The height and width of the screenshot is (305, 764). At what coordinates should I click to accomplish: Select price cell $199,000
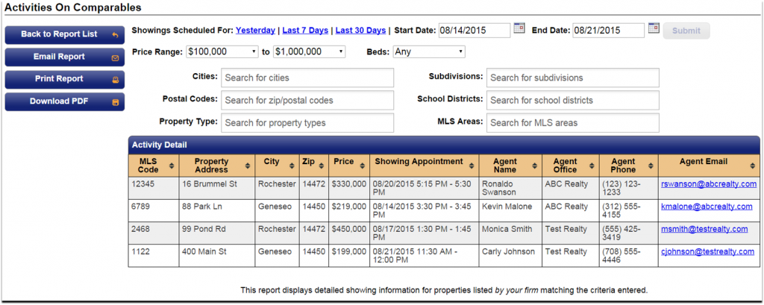(x=349, y=255)
